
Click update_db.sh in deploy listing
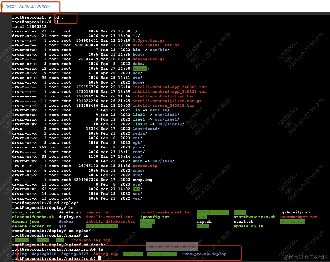click(x=248, y=226)
